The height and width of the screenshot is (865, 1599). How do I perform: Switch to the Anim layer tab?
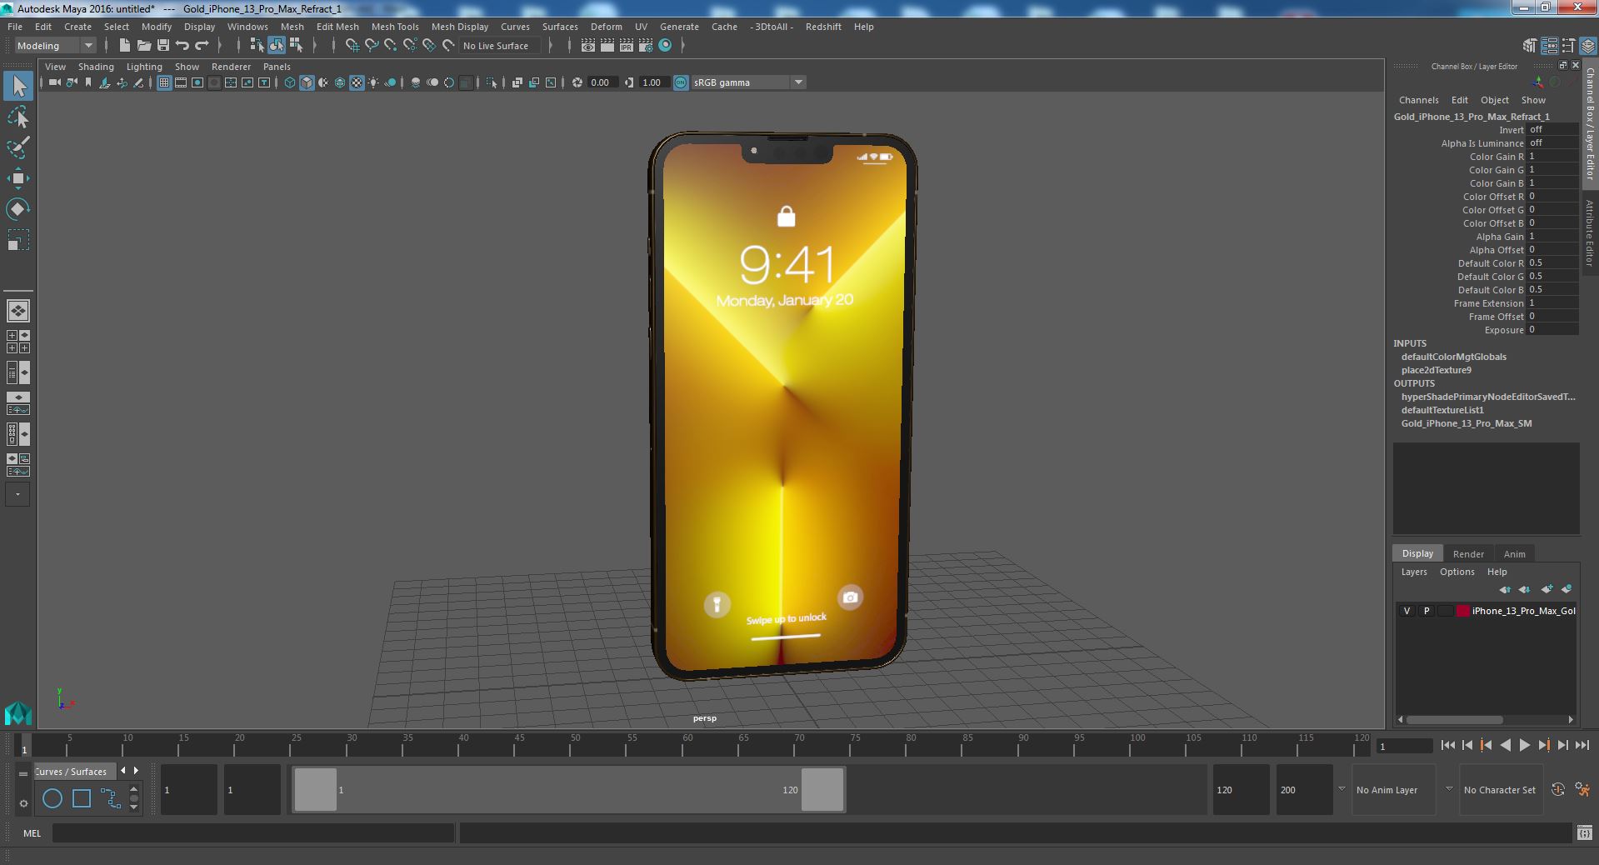1514,554
